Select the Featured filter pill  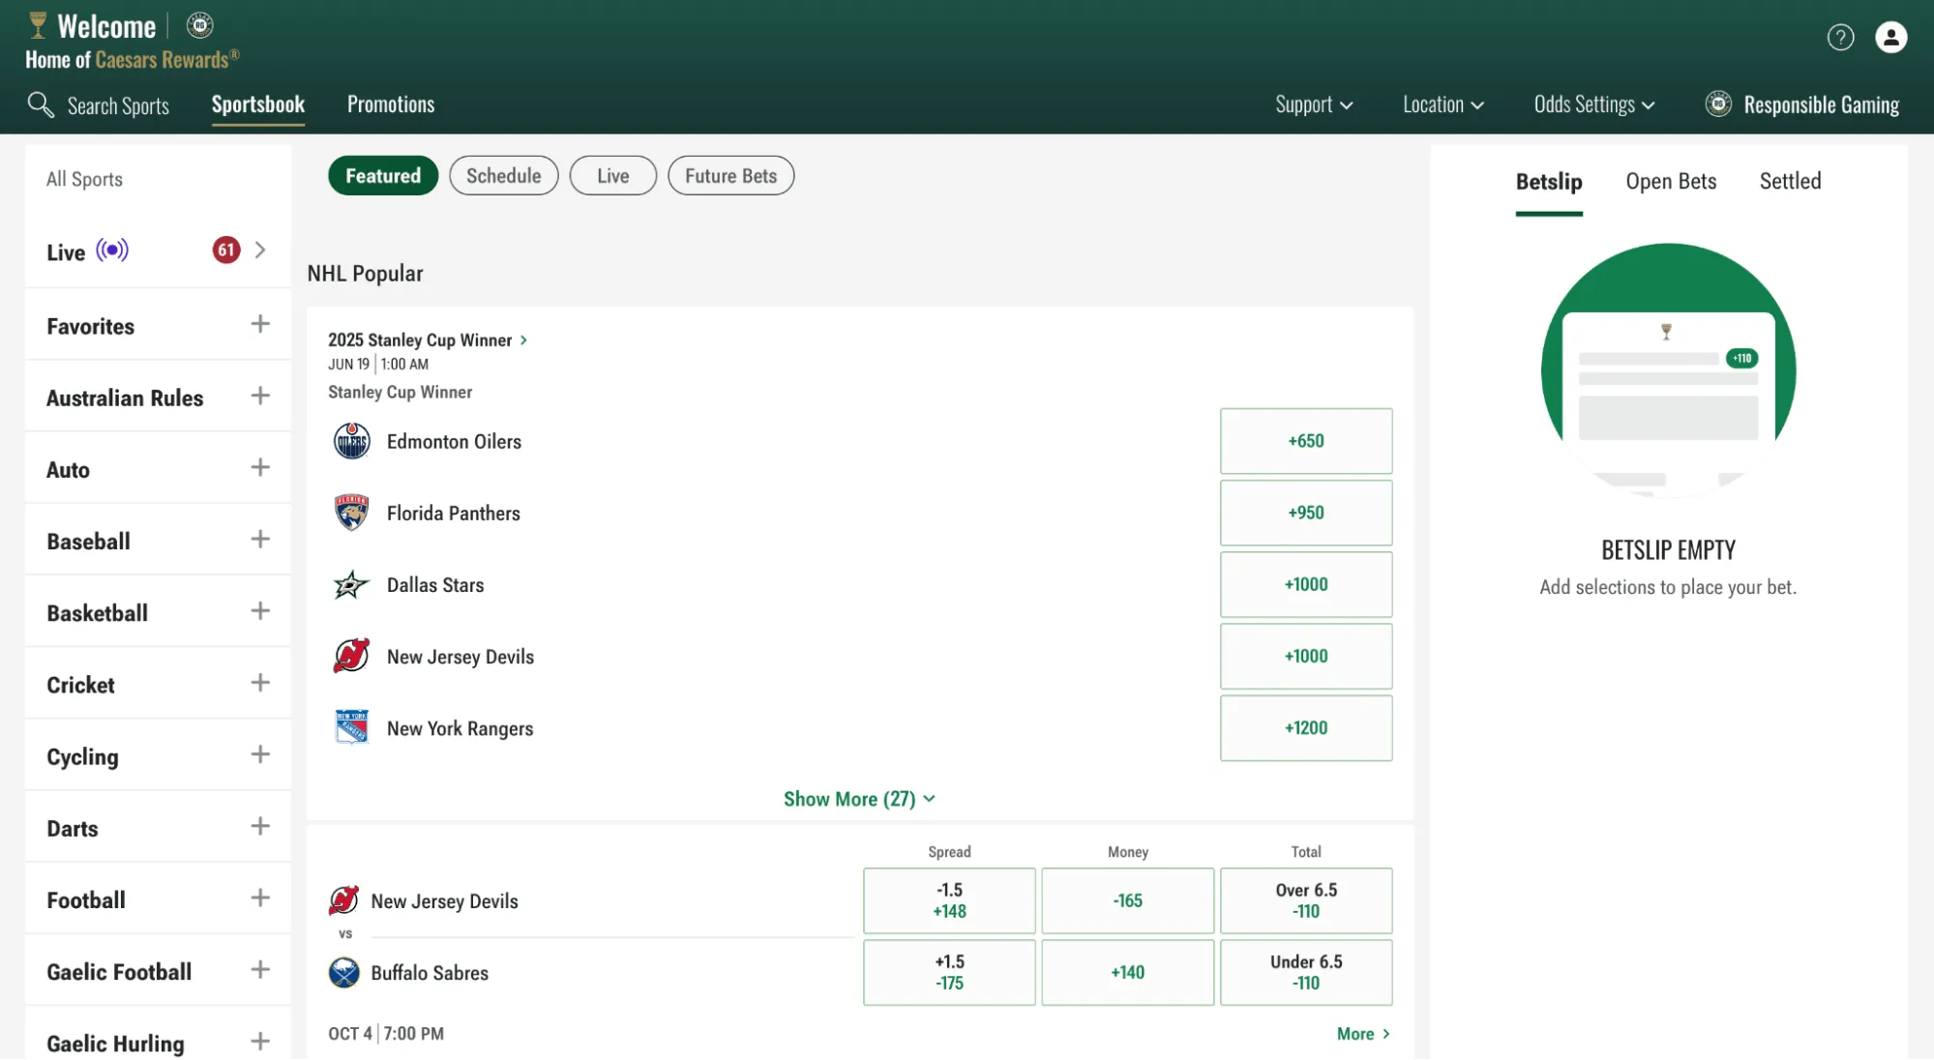tap(383, 176)
